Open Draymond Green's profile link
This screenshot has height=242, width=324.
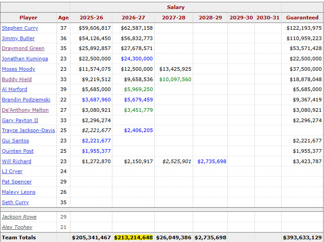click(x=23, y=48)
